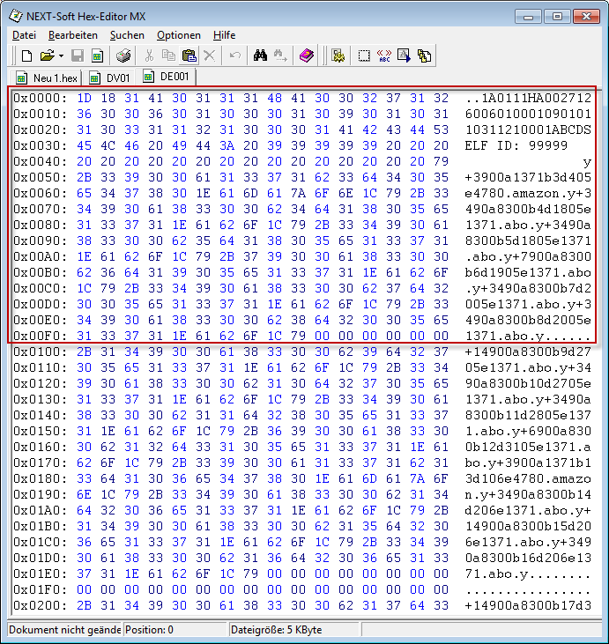The image size is (609, 644).
Task: Open search with the binoculars icon
Action: pos(260,56)
